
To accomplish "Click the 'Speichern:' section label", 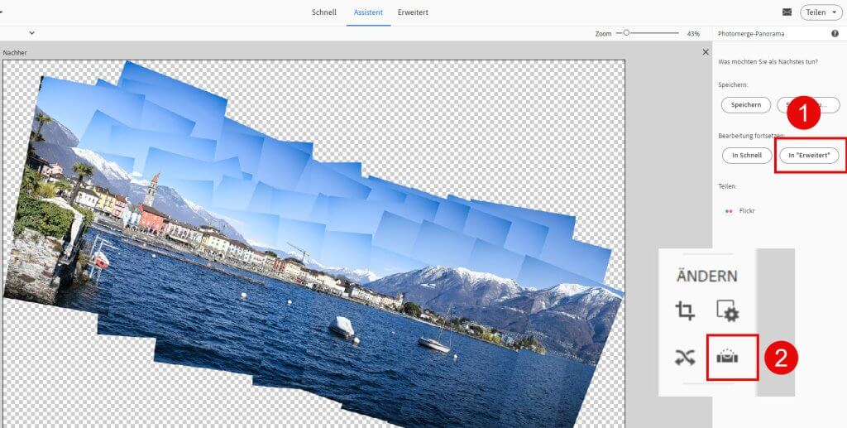I will [x=733, y=84].
